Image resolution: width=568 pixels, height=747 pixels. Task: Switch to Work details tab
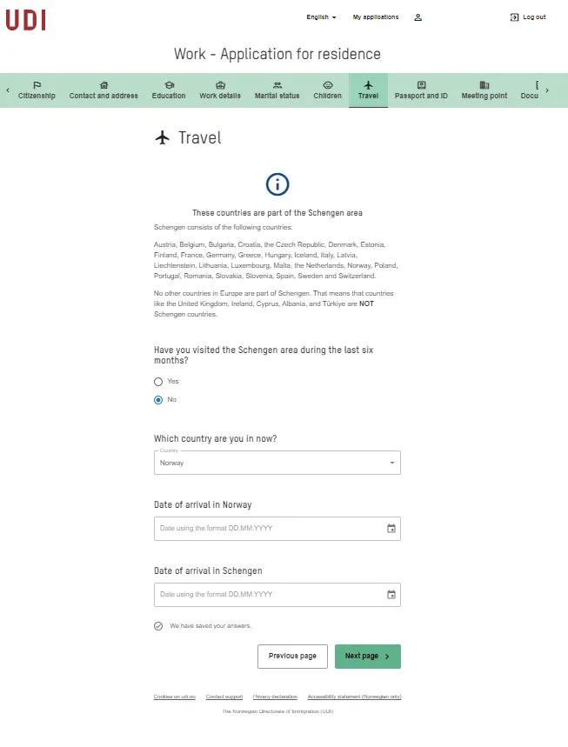(220, 90)
